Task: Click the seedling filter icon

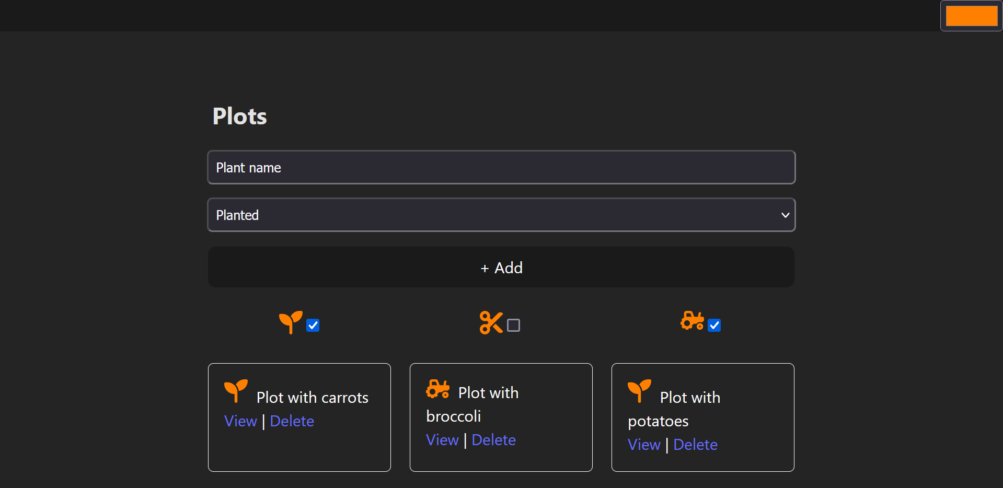Action: 291,322
